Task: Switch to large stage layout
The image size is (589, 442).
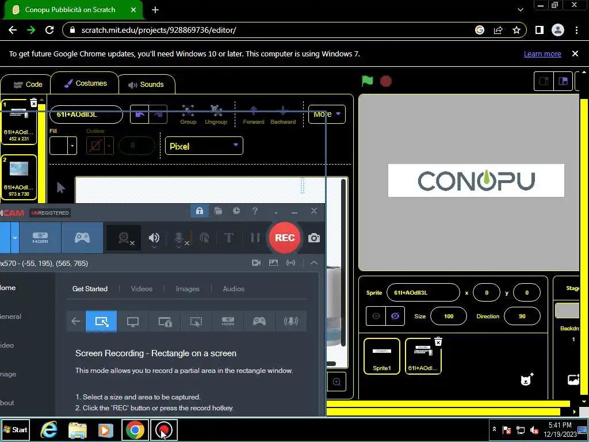Action: coord(563,81)
